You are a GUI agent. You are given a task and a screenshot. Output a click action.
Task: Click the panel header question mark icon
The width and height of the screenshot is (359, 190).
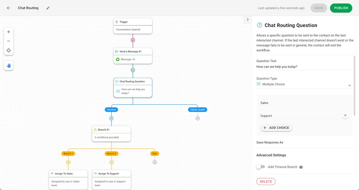coord(259,25)
